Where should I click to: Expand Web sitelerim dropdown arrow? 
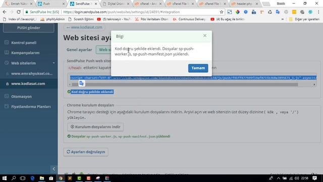click(53, 63)
